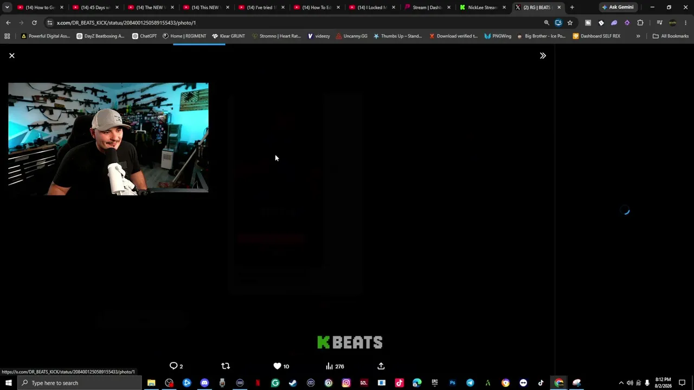The width and height of the screenshot is (694, 390).
Task: Close the photo viewer with the X
Action: [x=12, y=56]
